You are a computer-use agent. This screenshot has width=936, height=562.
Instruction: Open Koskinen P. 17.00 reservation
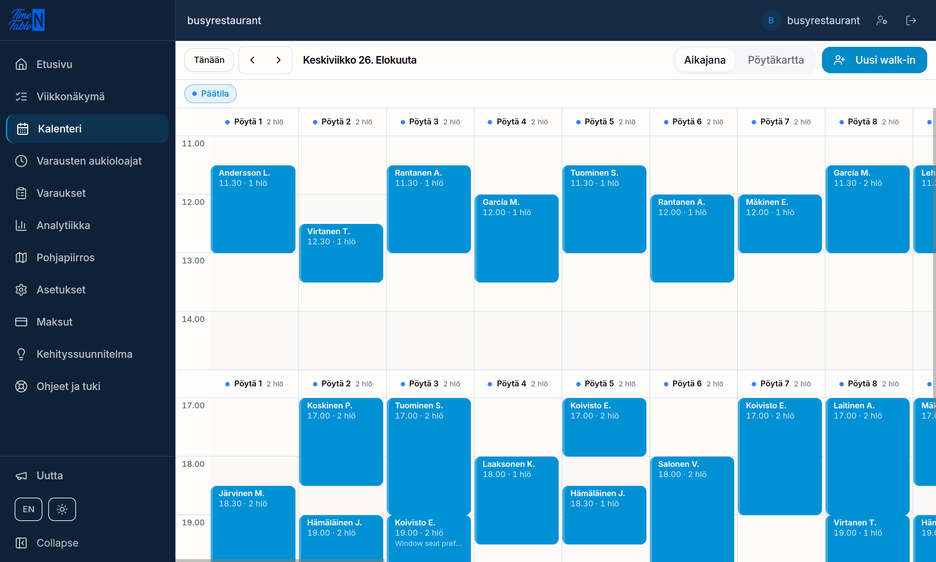pyautogui.click(x=341, y=442)
